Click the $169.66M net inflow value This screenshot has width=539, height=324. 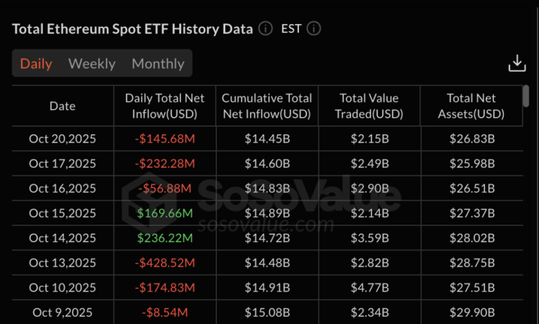point(165,213)
